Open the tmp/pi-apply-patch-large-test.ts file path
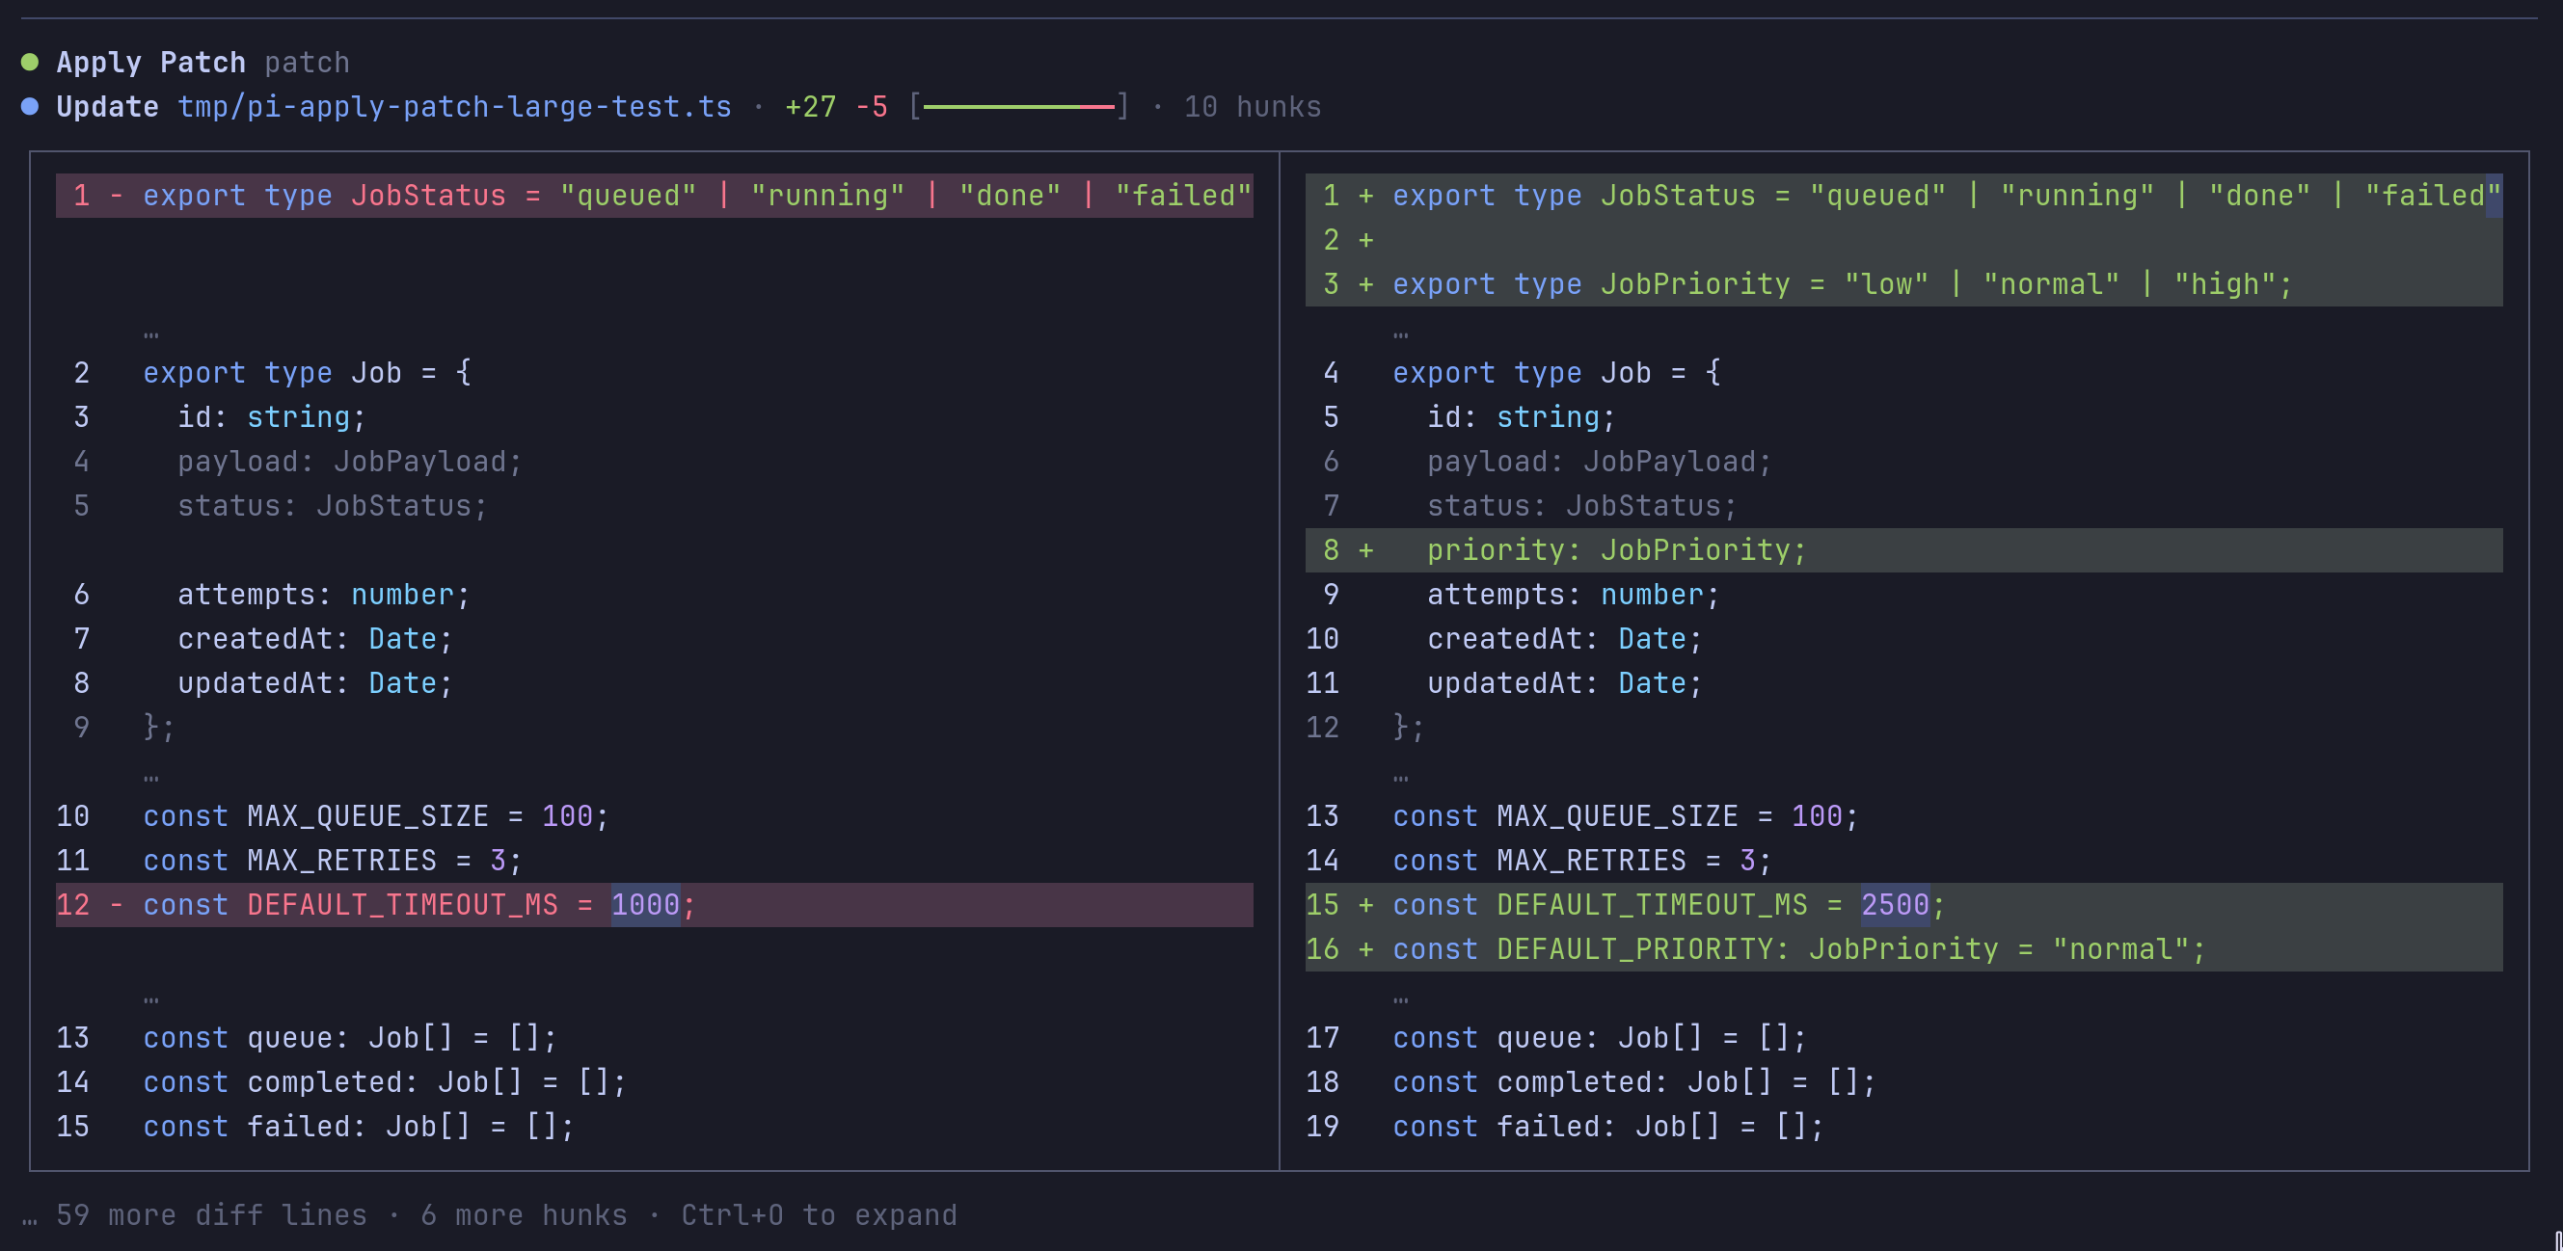The height and width of the screenshot is (1251, 2563). (455, 106)
